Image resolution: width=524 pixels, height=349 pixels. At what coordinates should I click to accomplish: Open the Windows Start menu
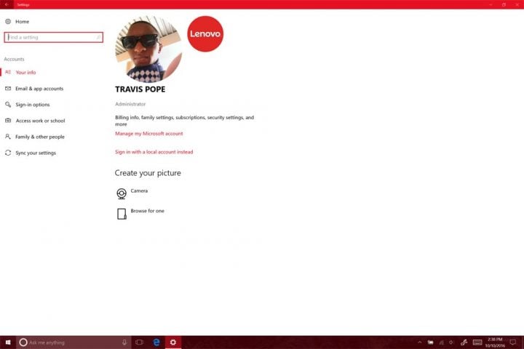coord(8,342)
